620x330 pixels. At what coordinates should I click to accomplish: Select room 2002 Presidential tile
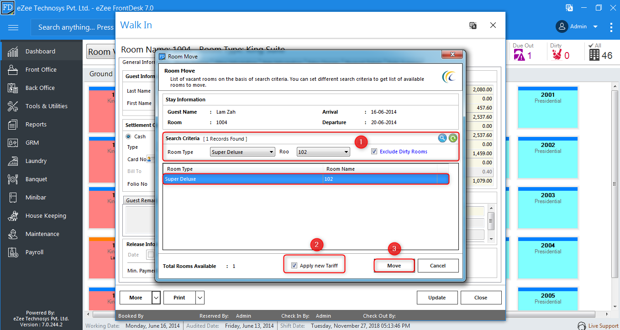(548, 157)
